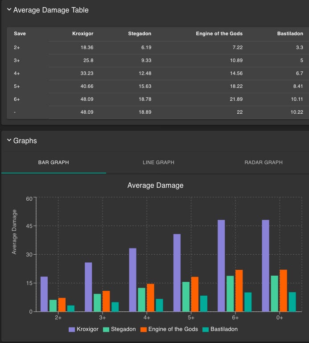Image resolution: width=309 pixels, height=343 pixels.
Task: Click the Stegadon column header
Action: click(140, 33)
